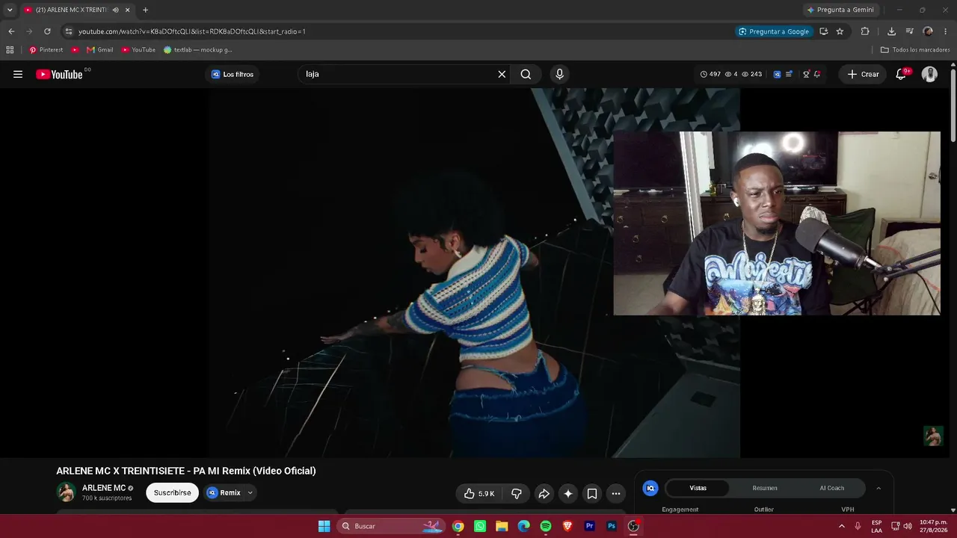Image resolution: width=957 pixels, height=538 pixels.
Task: Bookmark this page with the star
Action: [840, 31]
